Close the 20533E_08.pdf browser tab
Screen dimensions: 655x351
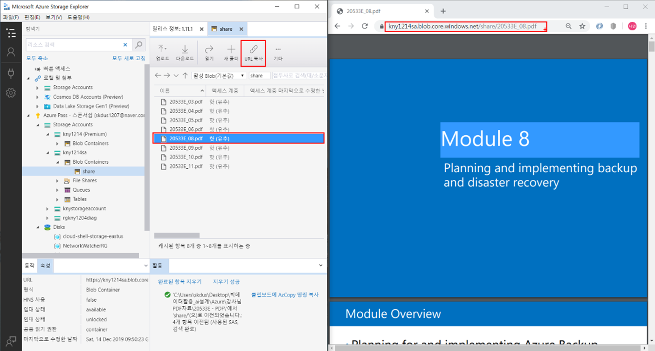427,11
